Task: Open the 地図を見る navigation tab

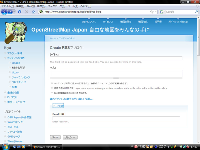Action: (125, 22)
